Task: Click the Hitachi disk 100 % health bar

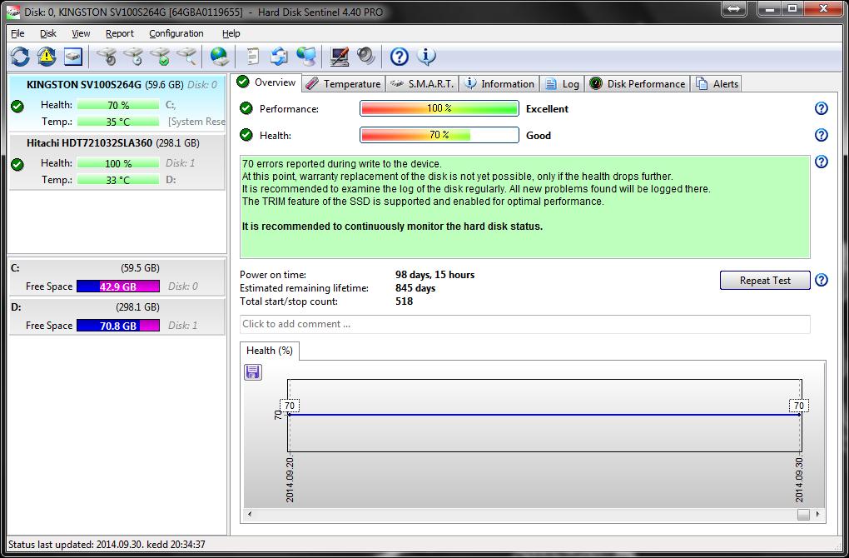Action: pos(118,163)
